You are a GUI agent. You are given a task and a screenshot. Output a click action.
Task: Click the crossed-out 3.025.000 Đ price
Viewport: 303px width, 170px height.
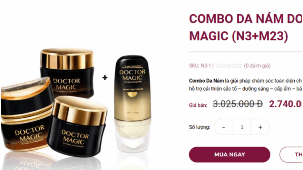point(238,104)
